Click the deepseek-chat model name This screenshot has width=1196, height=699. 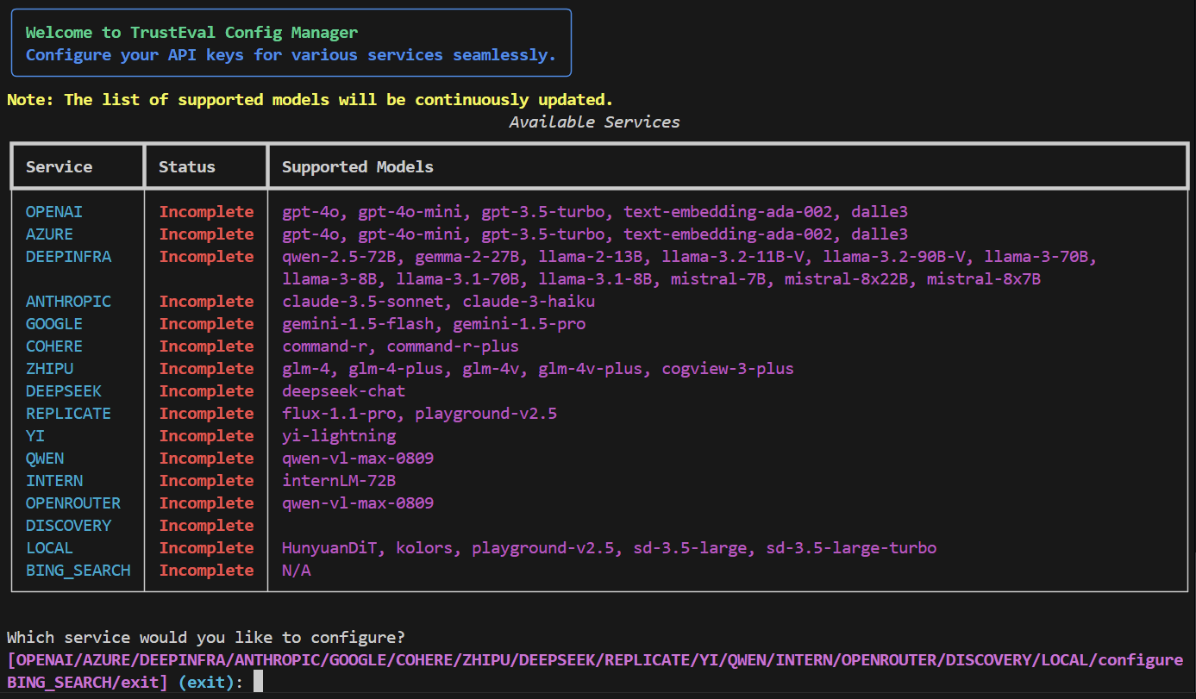[x=344, y=391]
